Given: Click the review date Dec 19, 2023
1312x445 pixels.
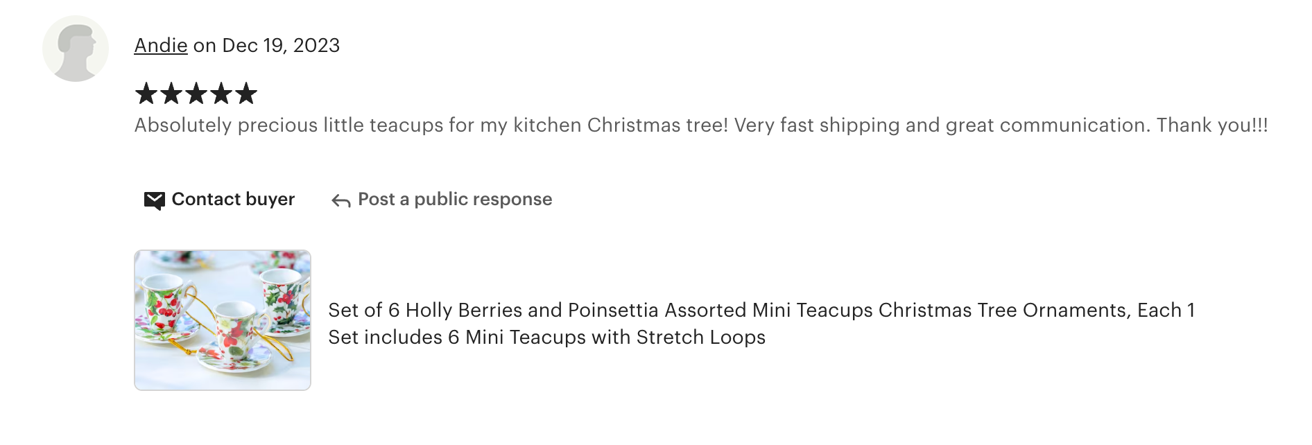Looking at the screenshot, I should [x=281, y=46].
